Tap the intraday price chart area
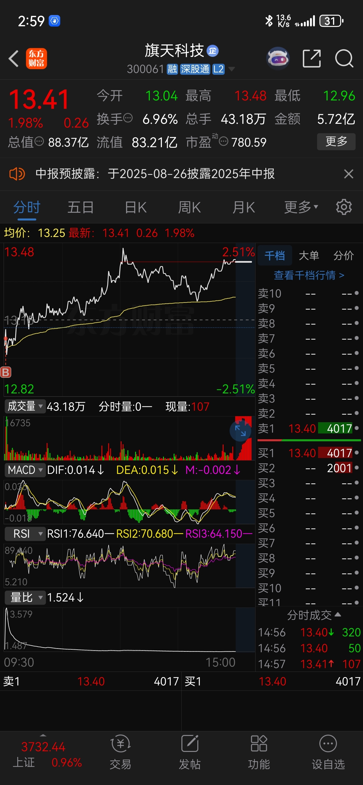The height and width of the screenshot is (785, 363). 129,319
